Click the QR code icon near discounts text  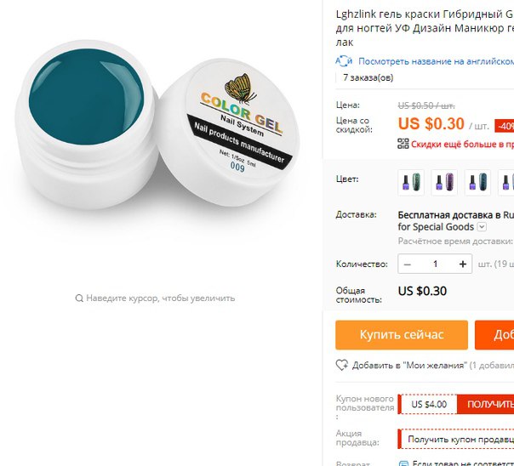point(403,144)
